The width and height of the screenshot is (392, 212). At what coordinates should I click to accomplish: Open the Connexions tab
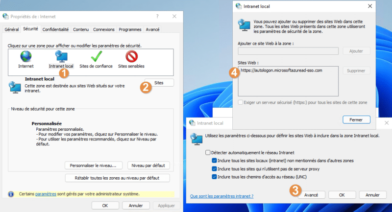tap(104, 29)
